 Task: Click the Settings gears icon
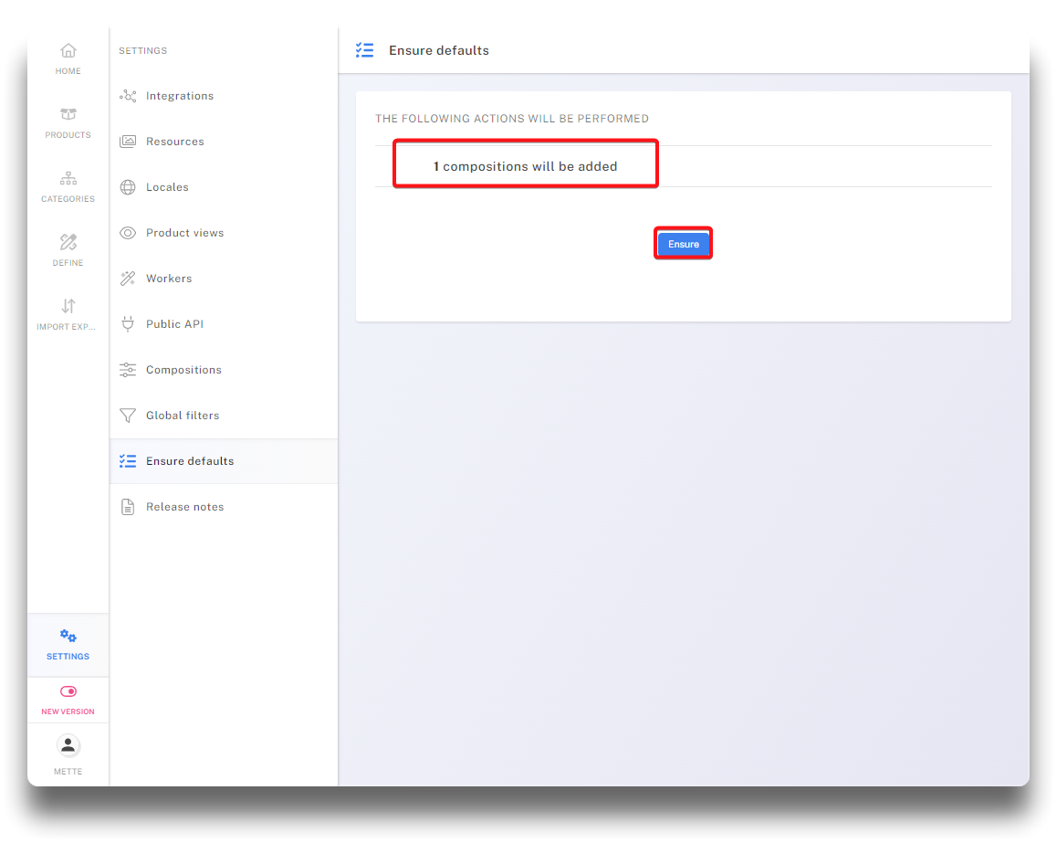coord(68,636)
